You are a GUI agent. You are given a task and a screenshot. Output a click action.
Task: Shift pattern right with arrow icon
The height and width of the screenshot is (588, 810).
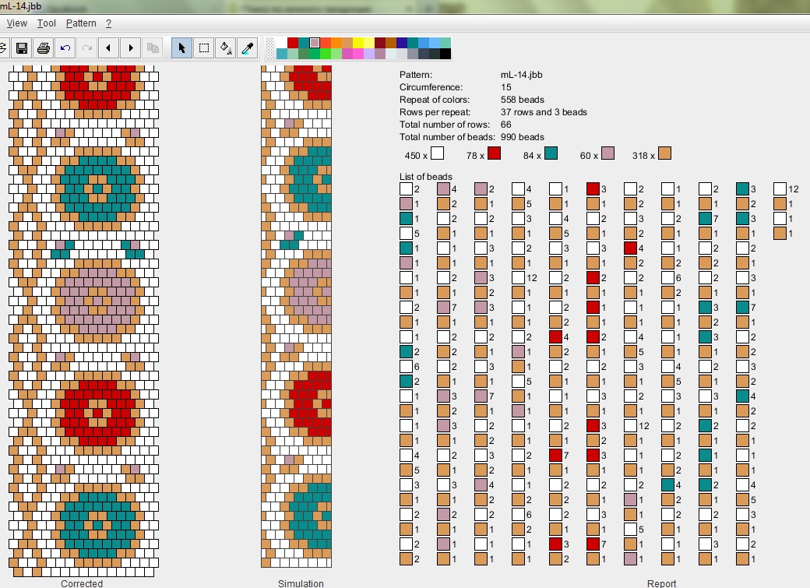click(x=130, y=48)
